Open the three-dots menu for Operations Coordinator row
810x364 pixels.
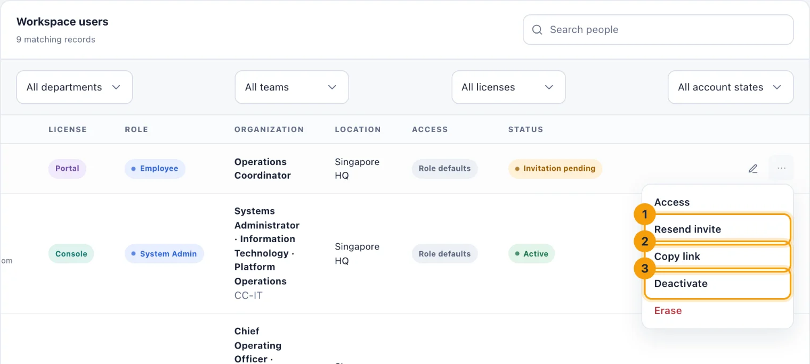781,168
